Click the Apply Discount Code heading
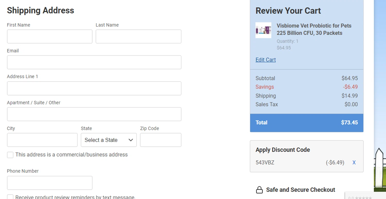Image resolution: width=386 pixels, height=199 pixels. pos(283,150)
